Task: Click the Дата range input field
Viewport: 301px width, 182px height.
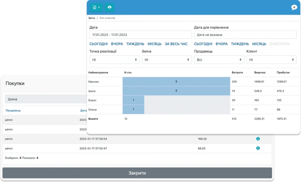Action: 140,35
